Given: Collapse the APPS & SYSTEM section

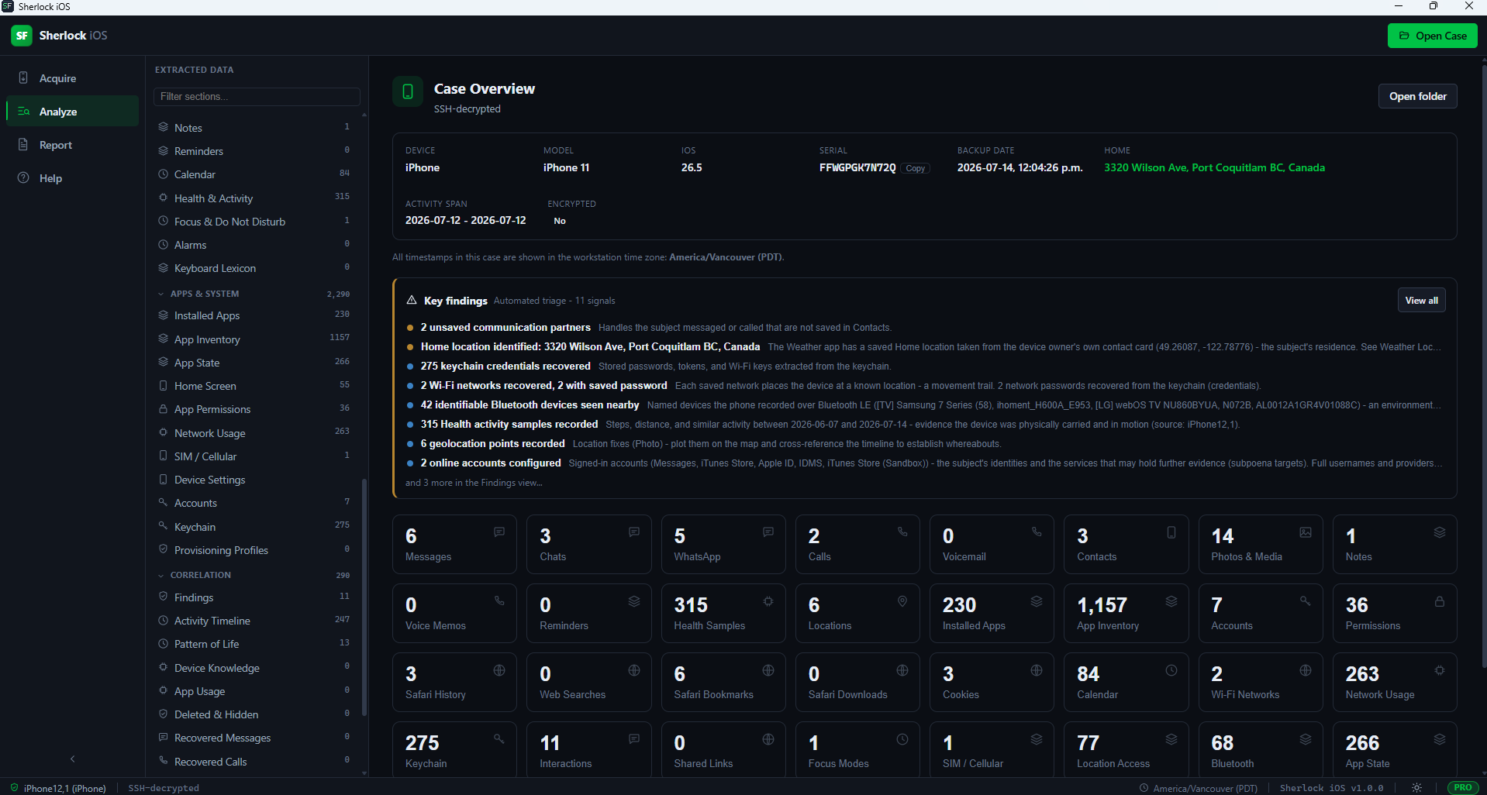Looking at the screenshot, I should (161, 294).
